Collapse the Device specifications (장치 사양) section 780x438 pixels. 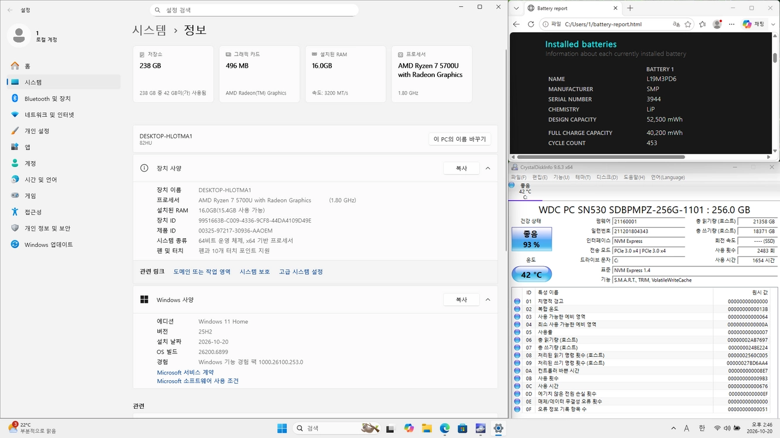click(487, 168)
